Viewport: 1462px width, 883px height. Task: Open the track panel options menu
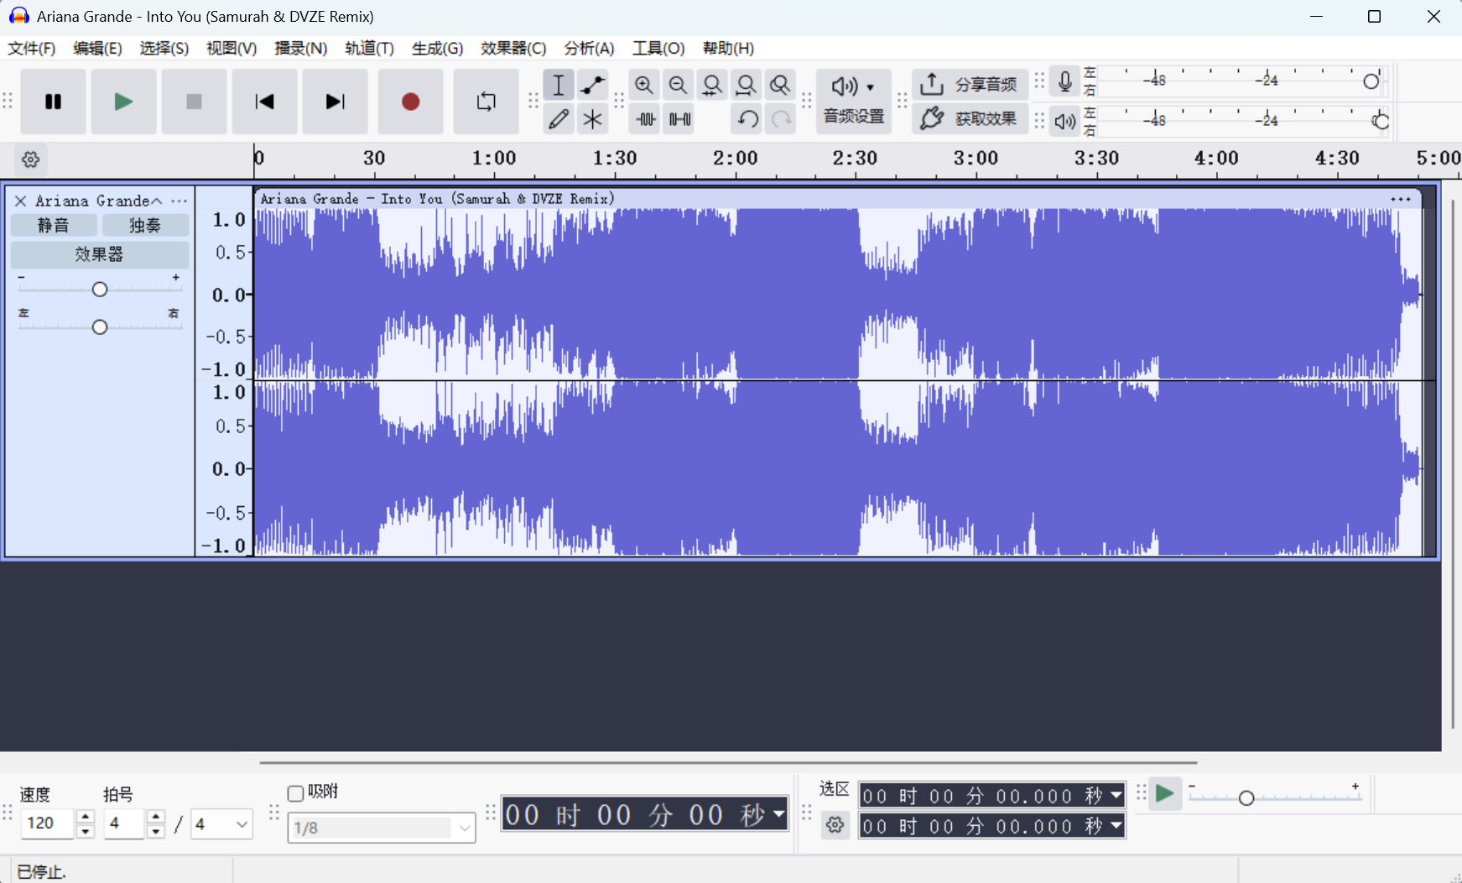(179, 201)
